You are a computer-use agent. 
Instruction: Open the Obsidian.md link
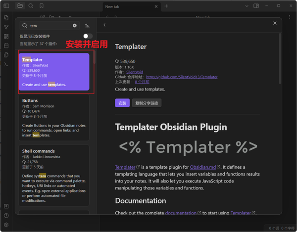203,167
